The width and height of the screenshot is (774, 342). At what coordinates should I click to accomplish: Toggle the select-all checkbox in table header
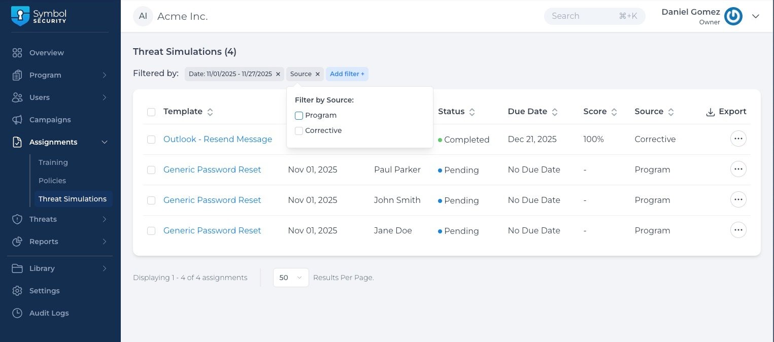151,112
